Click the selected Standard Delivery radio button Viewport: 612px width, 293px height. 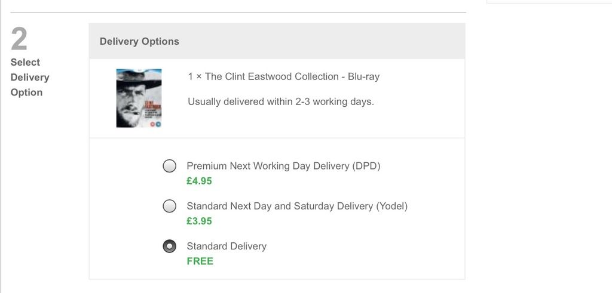(170, 246)
